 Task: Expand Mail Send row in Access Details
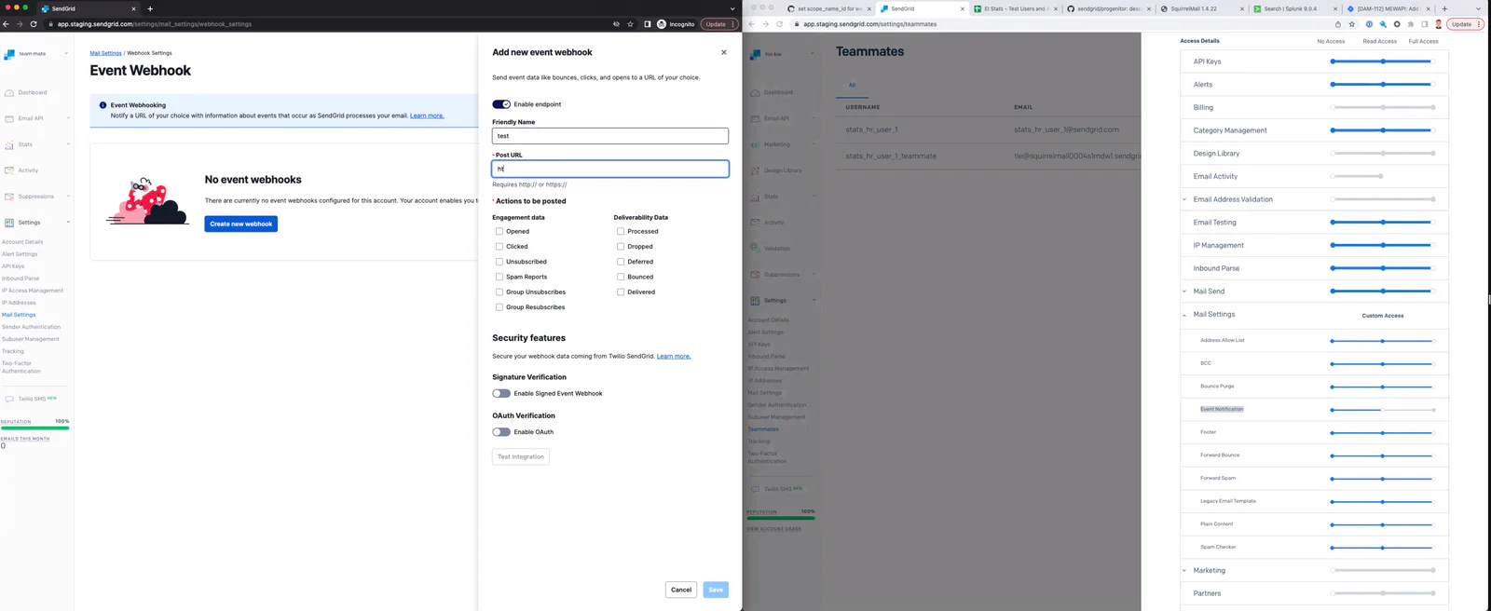[x=1184, y=292]
